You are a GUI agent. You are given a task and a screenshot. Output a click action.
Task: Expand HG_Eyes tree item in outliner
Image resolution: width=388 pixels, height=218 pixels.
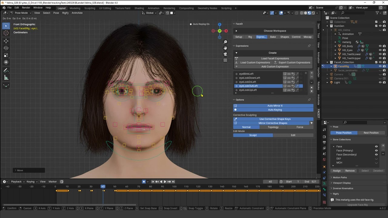(336, 50)
